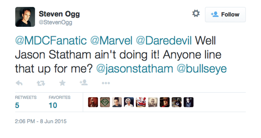
Task: Click the add-user icon below the tweet
Action: [84, 83]
